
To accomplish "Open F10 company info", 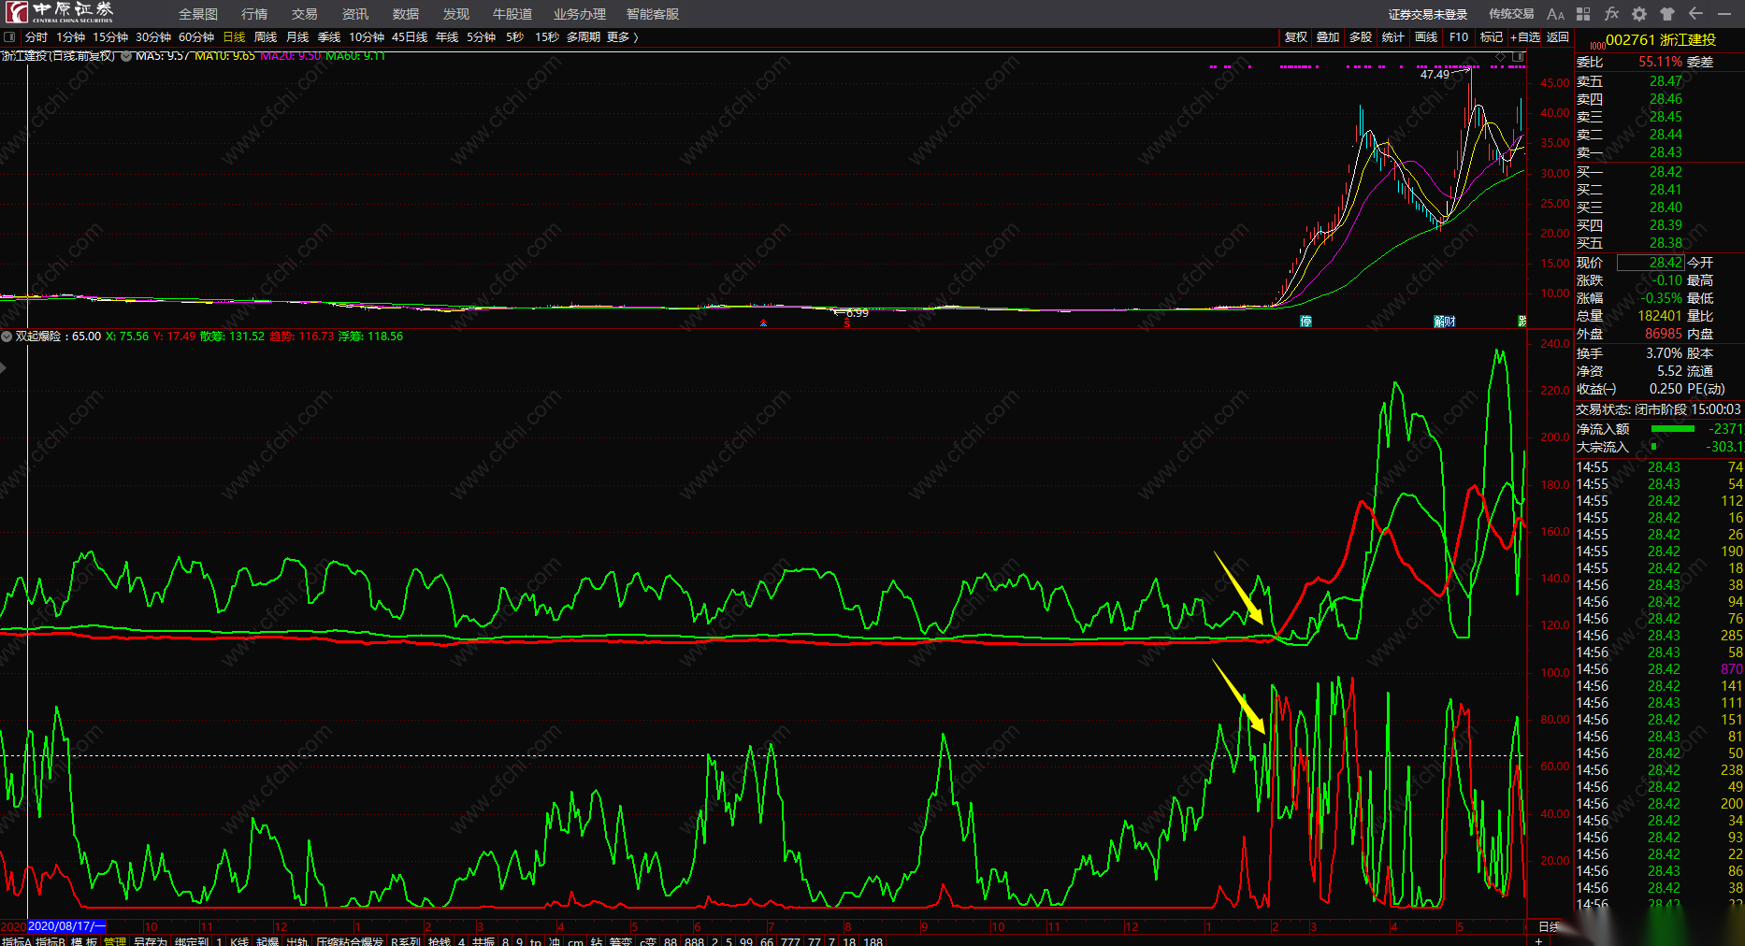I will coord(1459,37).
